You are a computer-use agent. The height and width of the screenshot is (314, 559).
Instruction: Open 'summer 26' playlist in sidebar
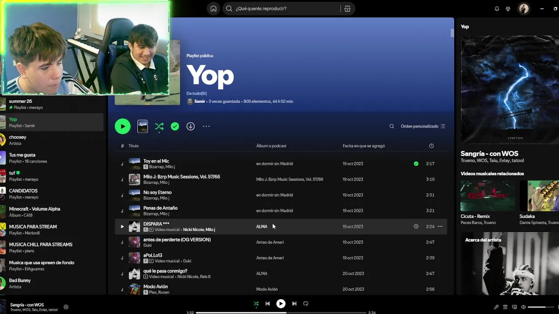[52, 104]
